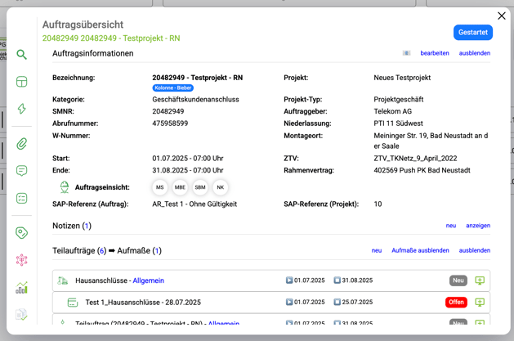Click the pink network graph icon
Screen dimensions: 514x341
pyautogui.click(x=22, y=260)
